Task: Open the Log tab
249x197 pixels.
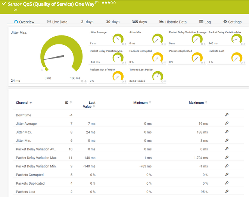Action: [205, 22]
